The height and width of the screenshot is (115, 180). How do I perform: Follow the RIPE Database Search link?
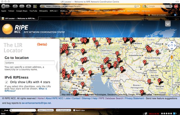[111, 98]
